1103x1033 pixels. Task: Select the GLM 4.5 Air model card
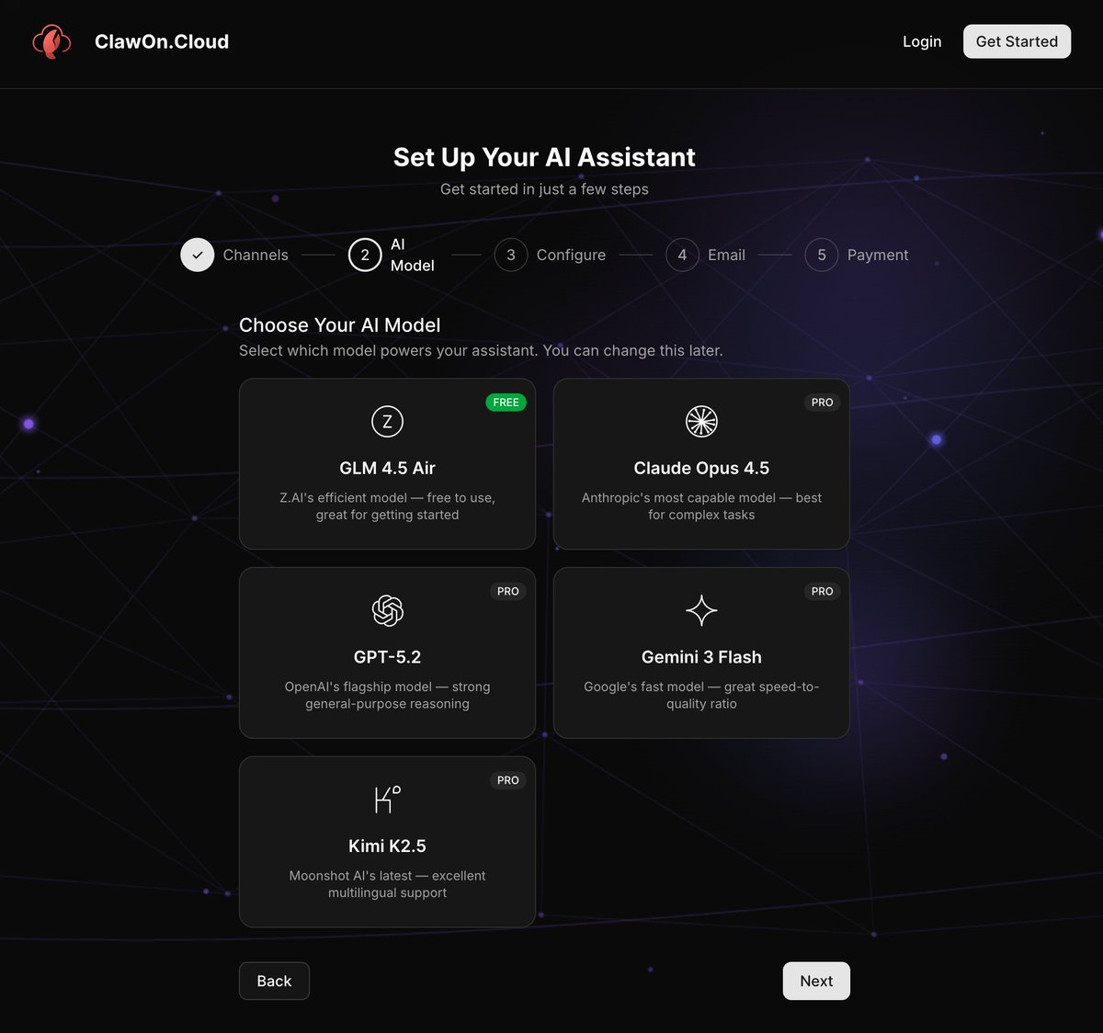pyautogui.click(x=387, y=463)
